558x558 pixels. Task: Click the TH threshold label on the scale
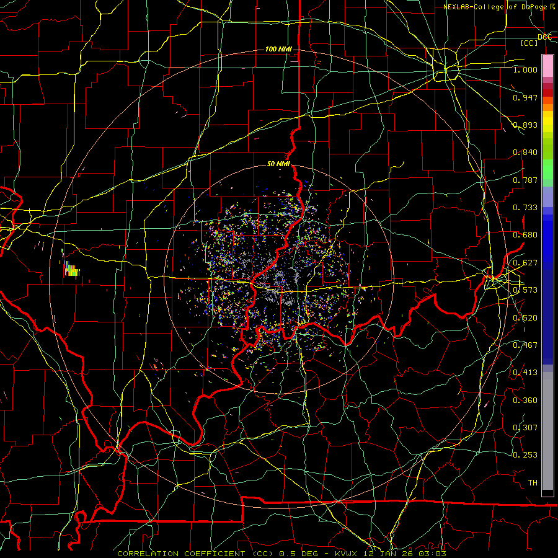click(533, 483)
